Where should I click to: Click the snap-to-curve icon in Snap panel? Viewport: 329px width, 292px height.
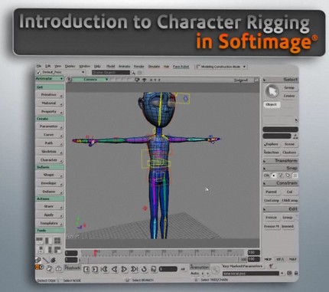[x=281, y=176]
